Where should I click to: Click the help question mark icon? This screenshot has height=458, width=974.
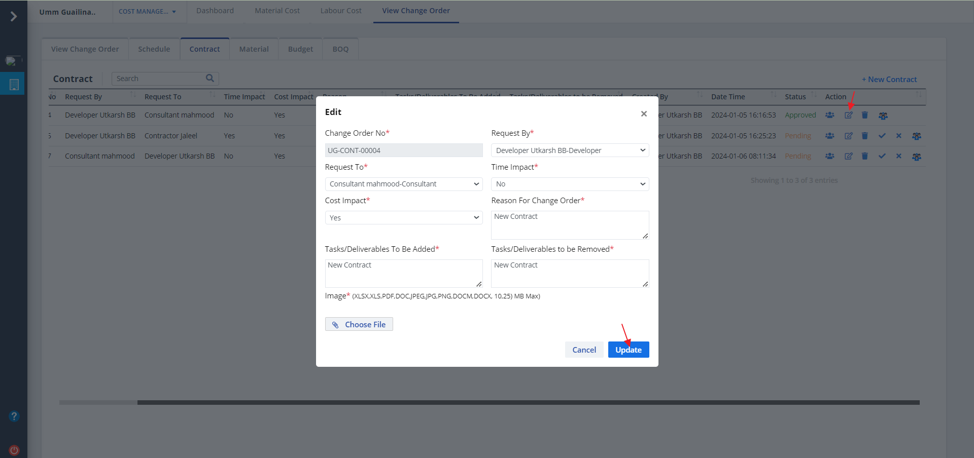click(14, 416)
